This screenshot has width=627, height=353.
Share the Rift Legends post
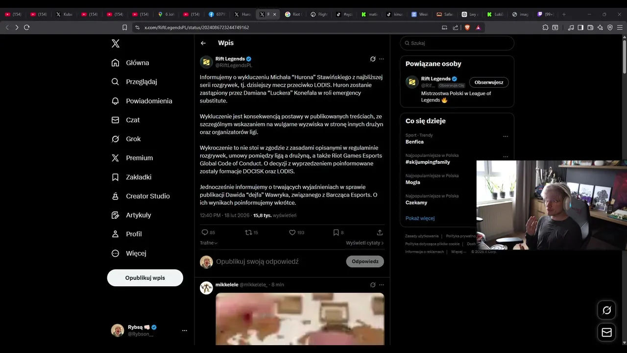[x=380, y=232]
